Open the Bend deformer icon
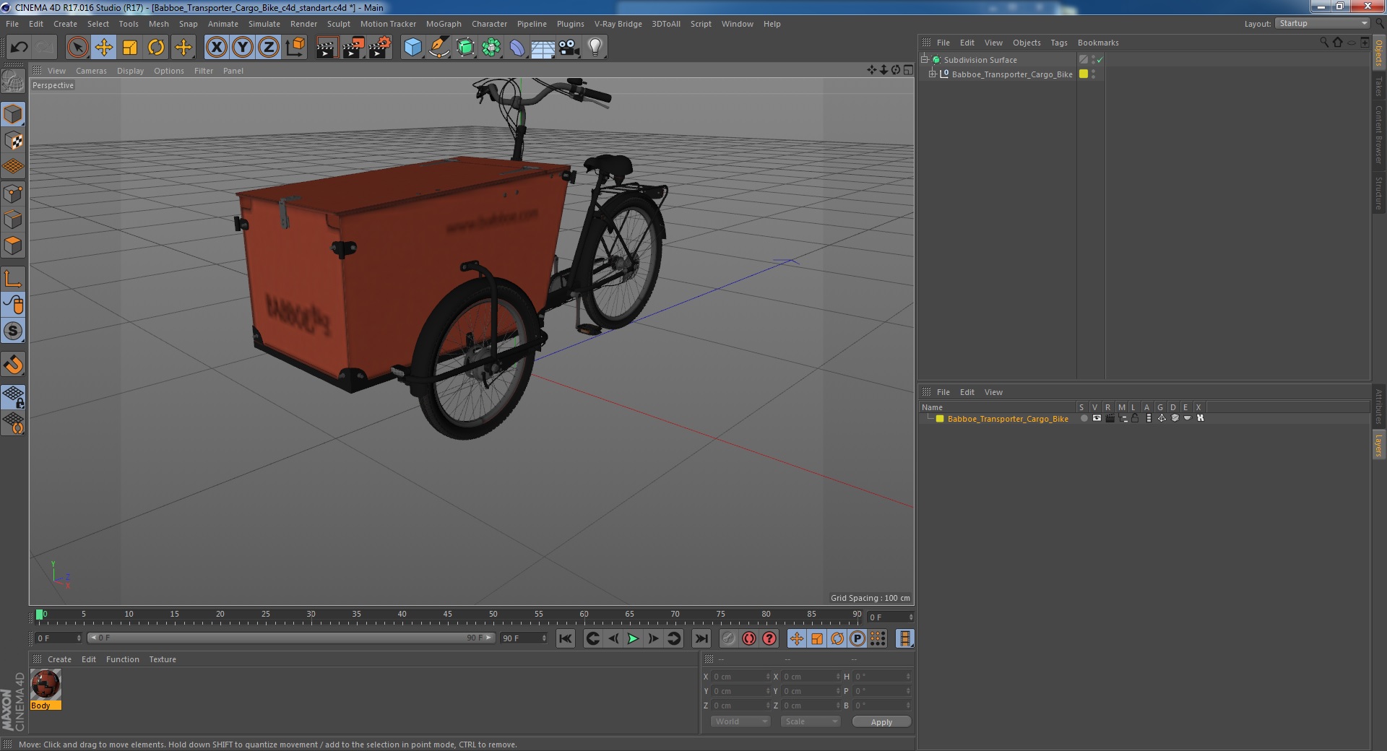This screenshot has height=751, width=1387. coord(517,48)
